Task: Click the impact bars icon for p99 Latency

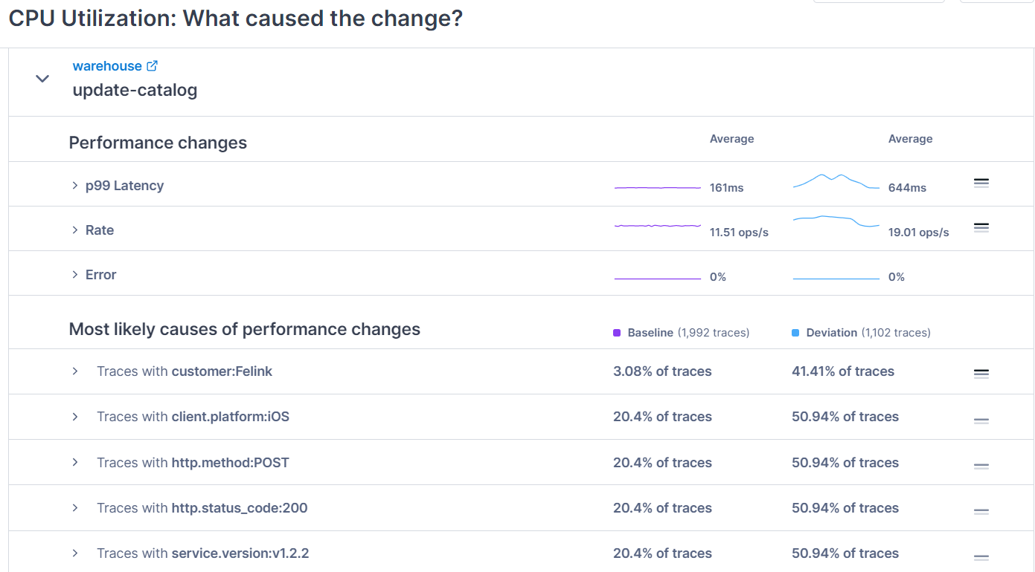Action: (981, 183)
